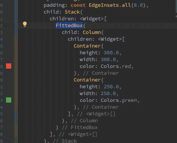This screenshot has height=143, width=177.
Task: Click width 300.0 value
Action: pyautogui.click(x=108, y=60)
